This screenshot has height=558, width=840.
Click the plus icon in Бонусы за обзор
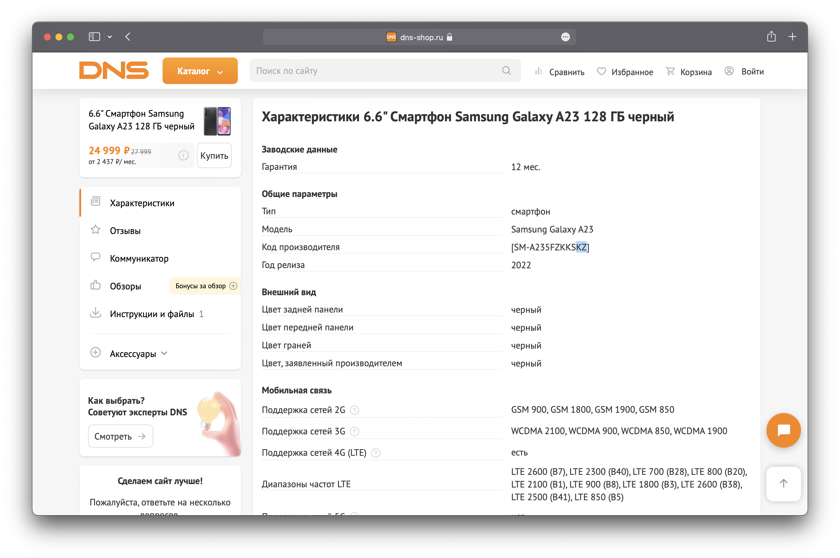pos(233,286)
